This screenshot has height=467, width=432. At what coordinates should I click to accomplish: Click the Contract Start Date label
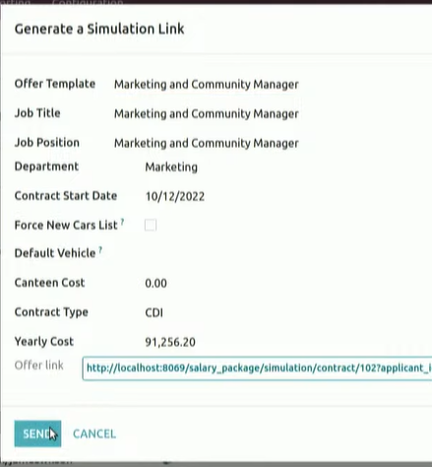point(66,196)
